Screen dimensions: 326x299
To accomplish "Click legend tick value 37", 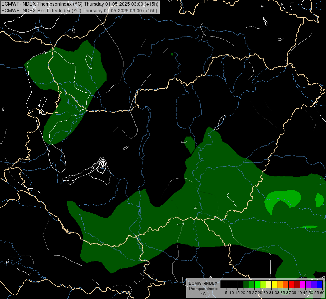I will coord(288,293).
